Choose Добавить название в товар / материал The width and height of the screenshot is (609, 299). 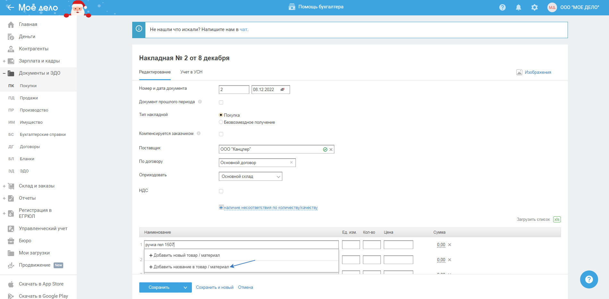pos(241,267)
